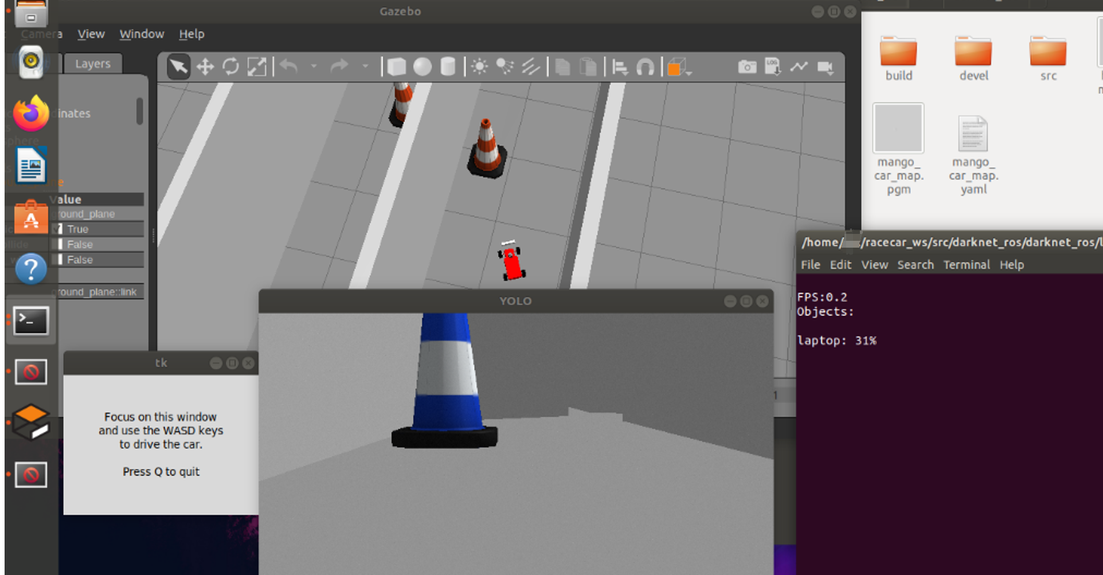The height and width of the screenshot is (575, 1103).
Task: Open the terminal Help menu
Action: pyautogui.click(x=1012, y=265)
